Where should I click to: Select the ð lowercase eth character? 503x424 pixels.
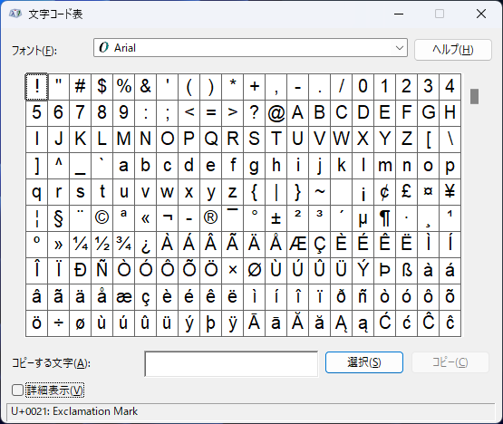point(342,297)
